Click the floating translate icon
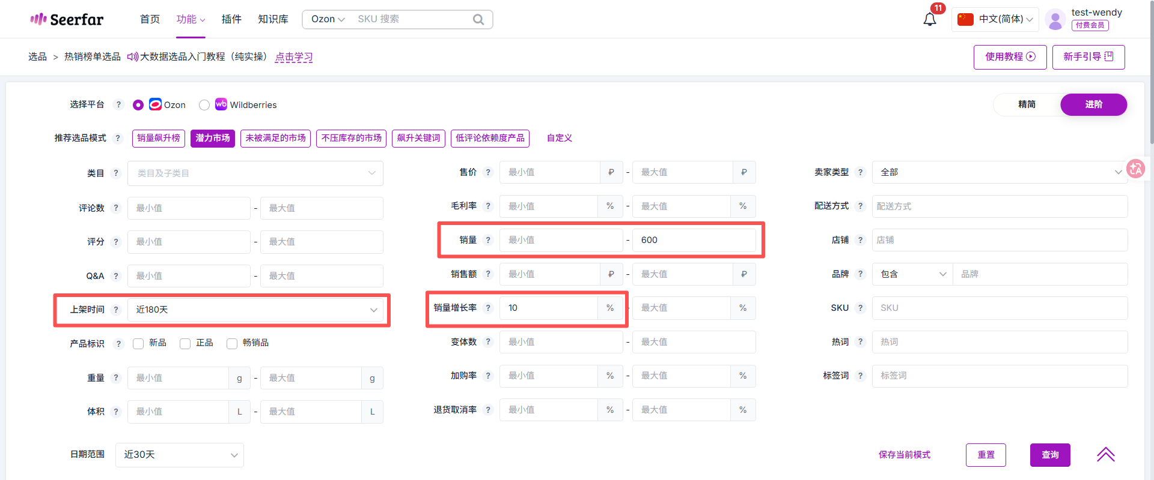This screenshot has width=1154, height=480. point(1135,169)
